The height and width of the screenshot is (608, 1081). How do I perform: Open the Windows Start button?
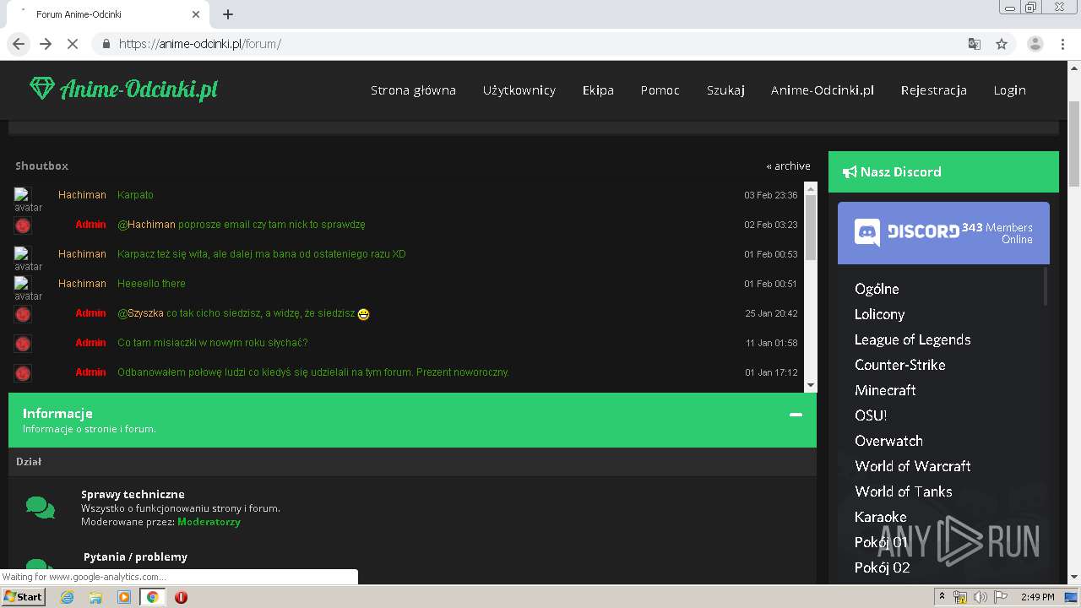24,596
